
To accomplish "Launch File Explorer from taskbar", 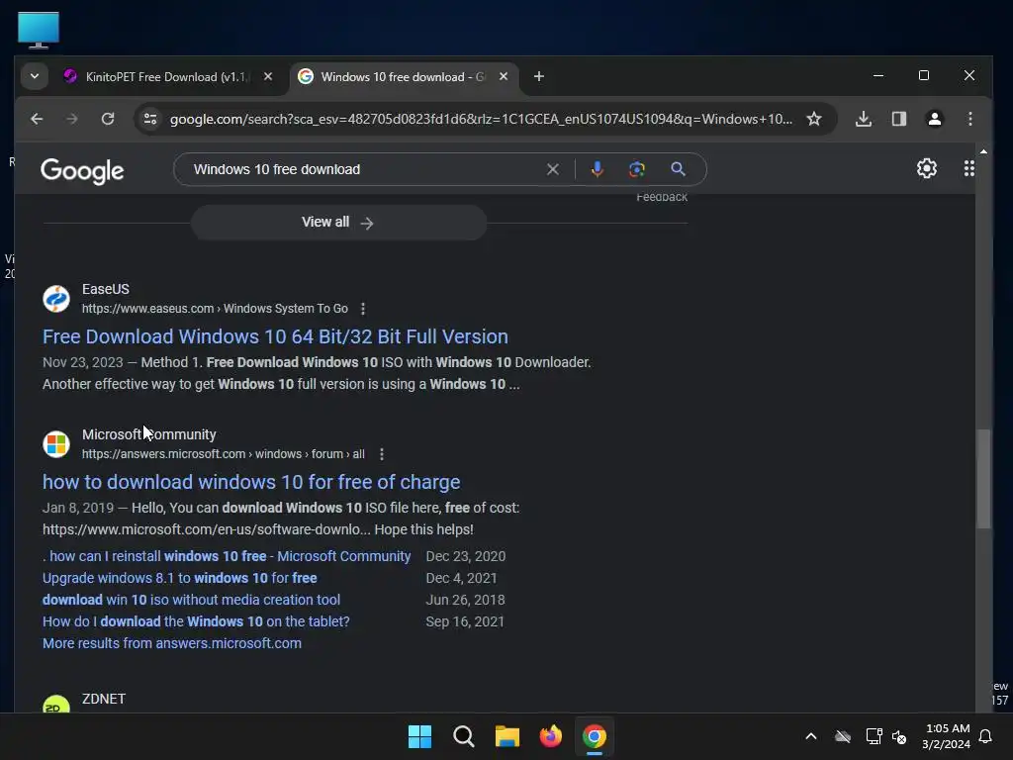I will (507, 736).
